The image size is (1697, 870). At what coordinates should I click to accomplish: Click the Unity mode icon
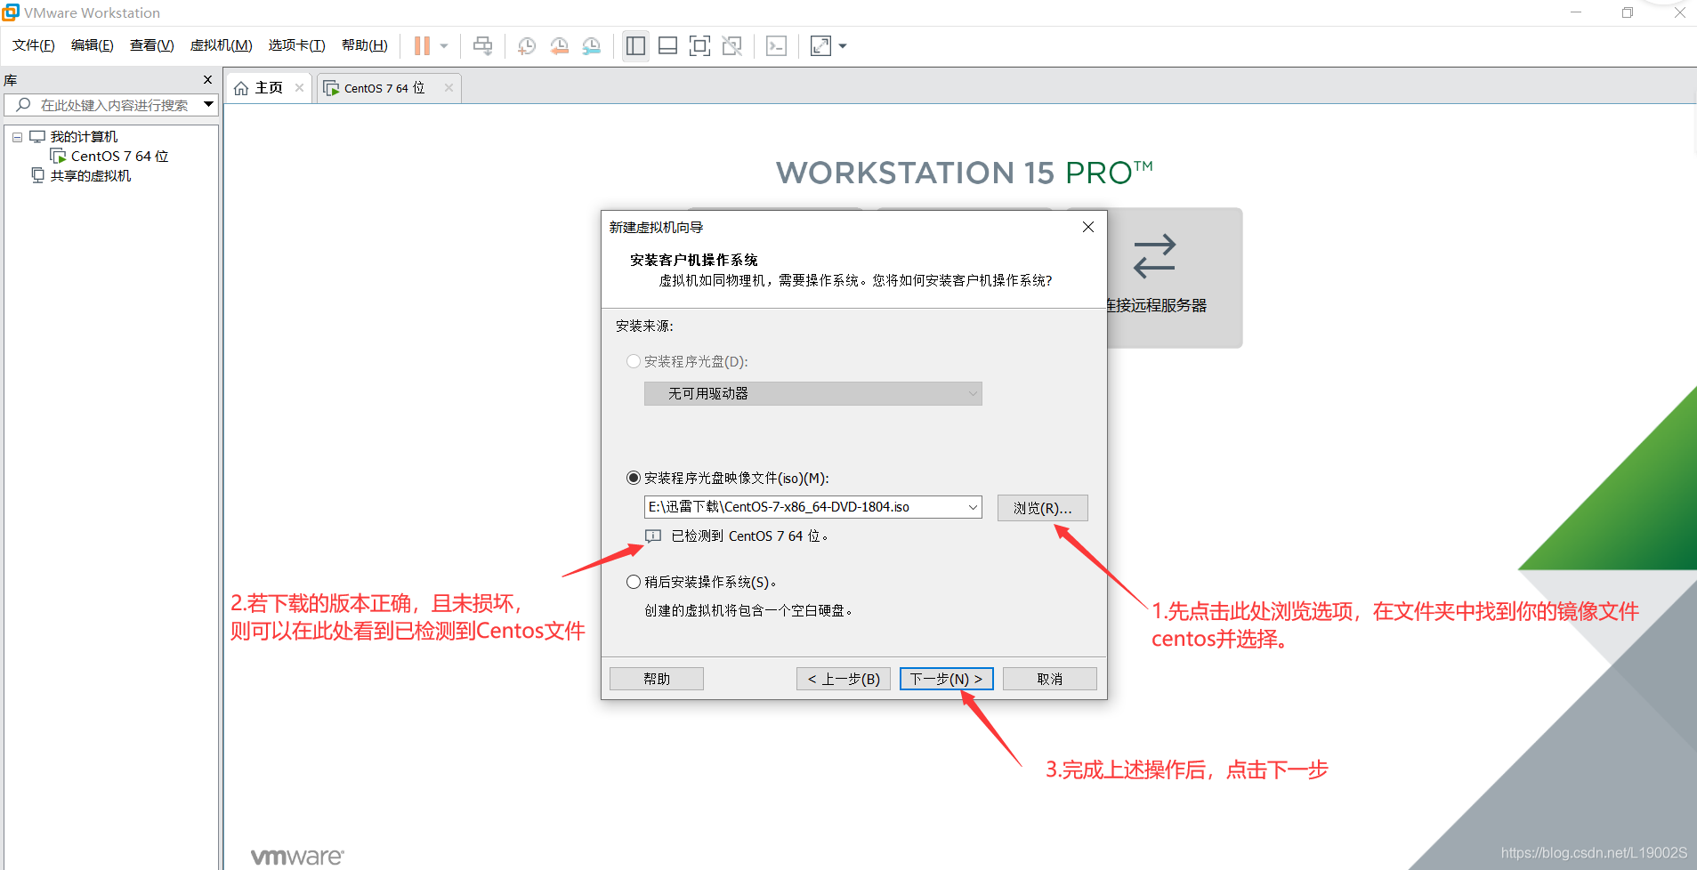(x=732, y=45)
